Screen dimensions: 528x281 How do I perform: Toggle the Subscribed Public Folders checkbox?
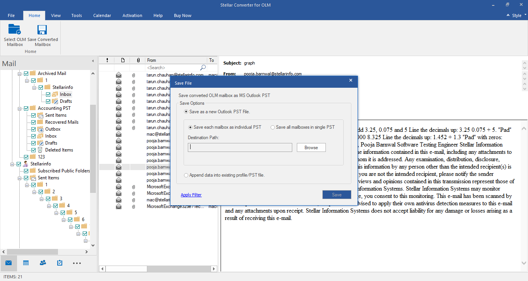26,171
